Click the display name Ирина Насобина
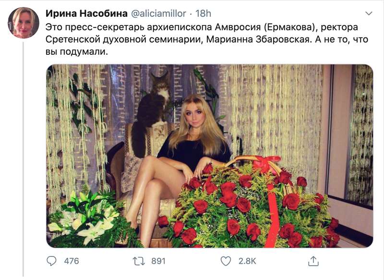The height and width of the screenshot is (280, 384). coord(86,13)
